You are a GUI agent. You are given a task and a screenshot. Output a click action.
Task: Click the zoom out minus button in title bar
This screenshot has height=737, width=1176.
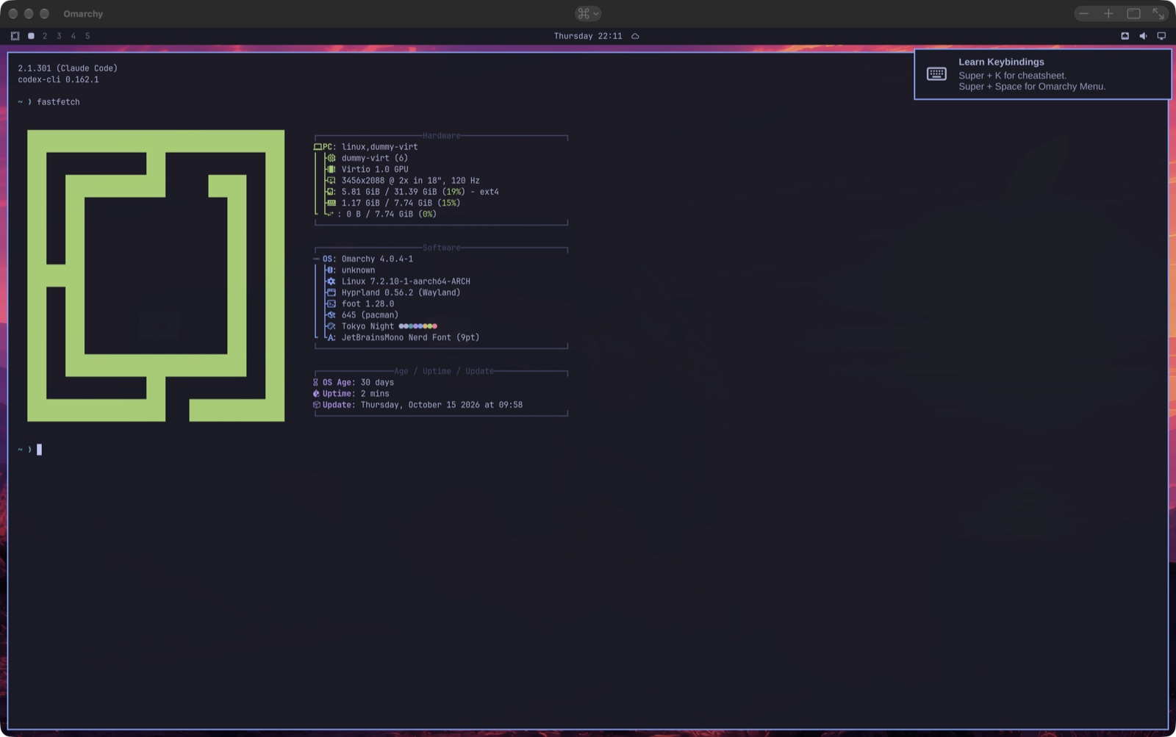click(1083, 13)
